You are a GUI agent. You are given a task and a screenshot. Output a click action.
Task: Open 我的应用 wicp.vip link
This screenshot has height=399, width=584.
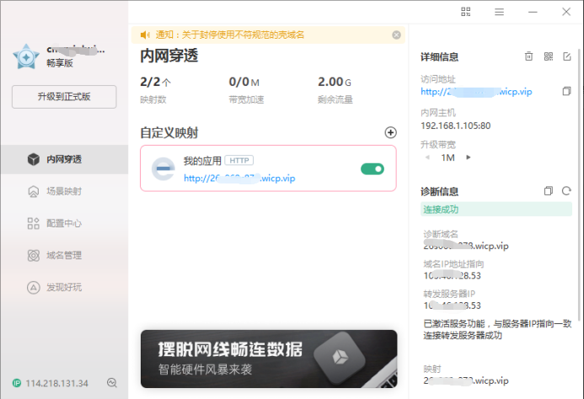[x=239, y=178]
